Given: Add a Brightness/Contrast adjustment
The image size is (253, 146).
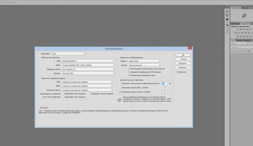Looking at the screenshot, I should [x=238, y=29].
